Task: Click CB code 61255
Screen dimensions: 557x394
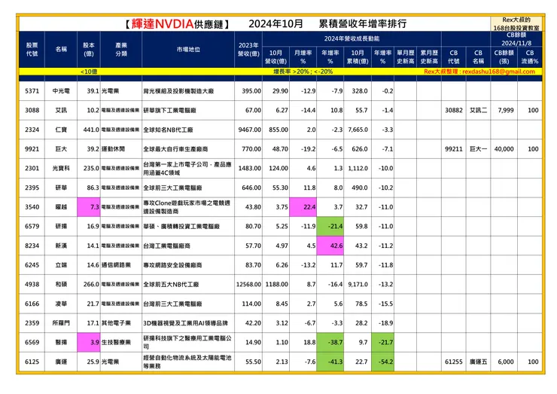Action: pyautogui.click(x=454, y=362)
